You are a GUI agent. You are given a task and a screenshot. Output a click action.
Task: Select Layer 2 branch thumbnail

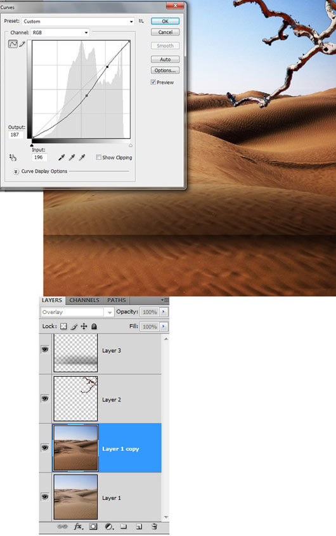click(75, 398)
